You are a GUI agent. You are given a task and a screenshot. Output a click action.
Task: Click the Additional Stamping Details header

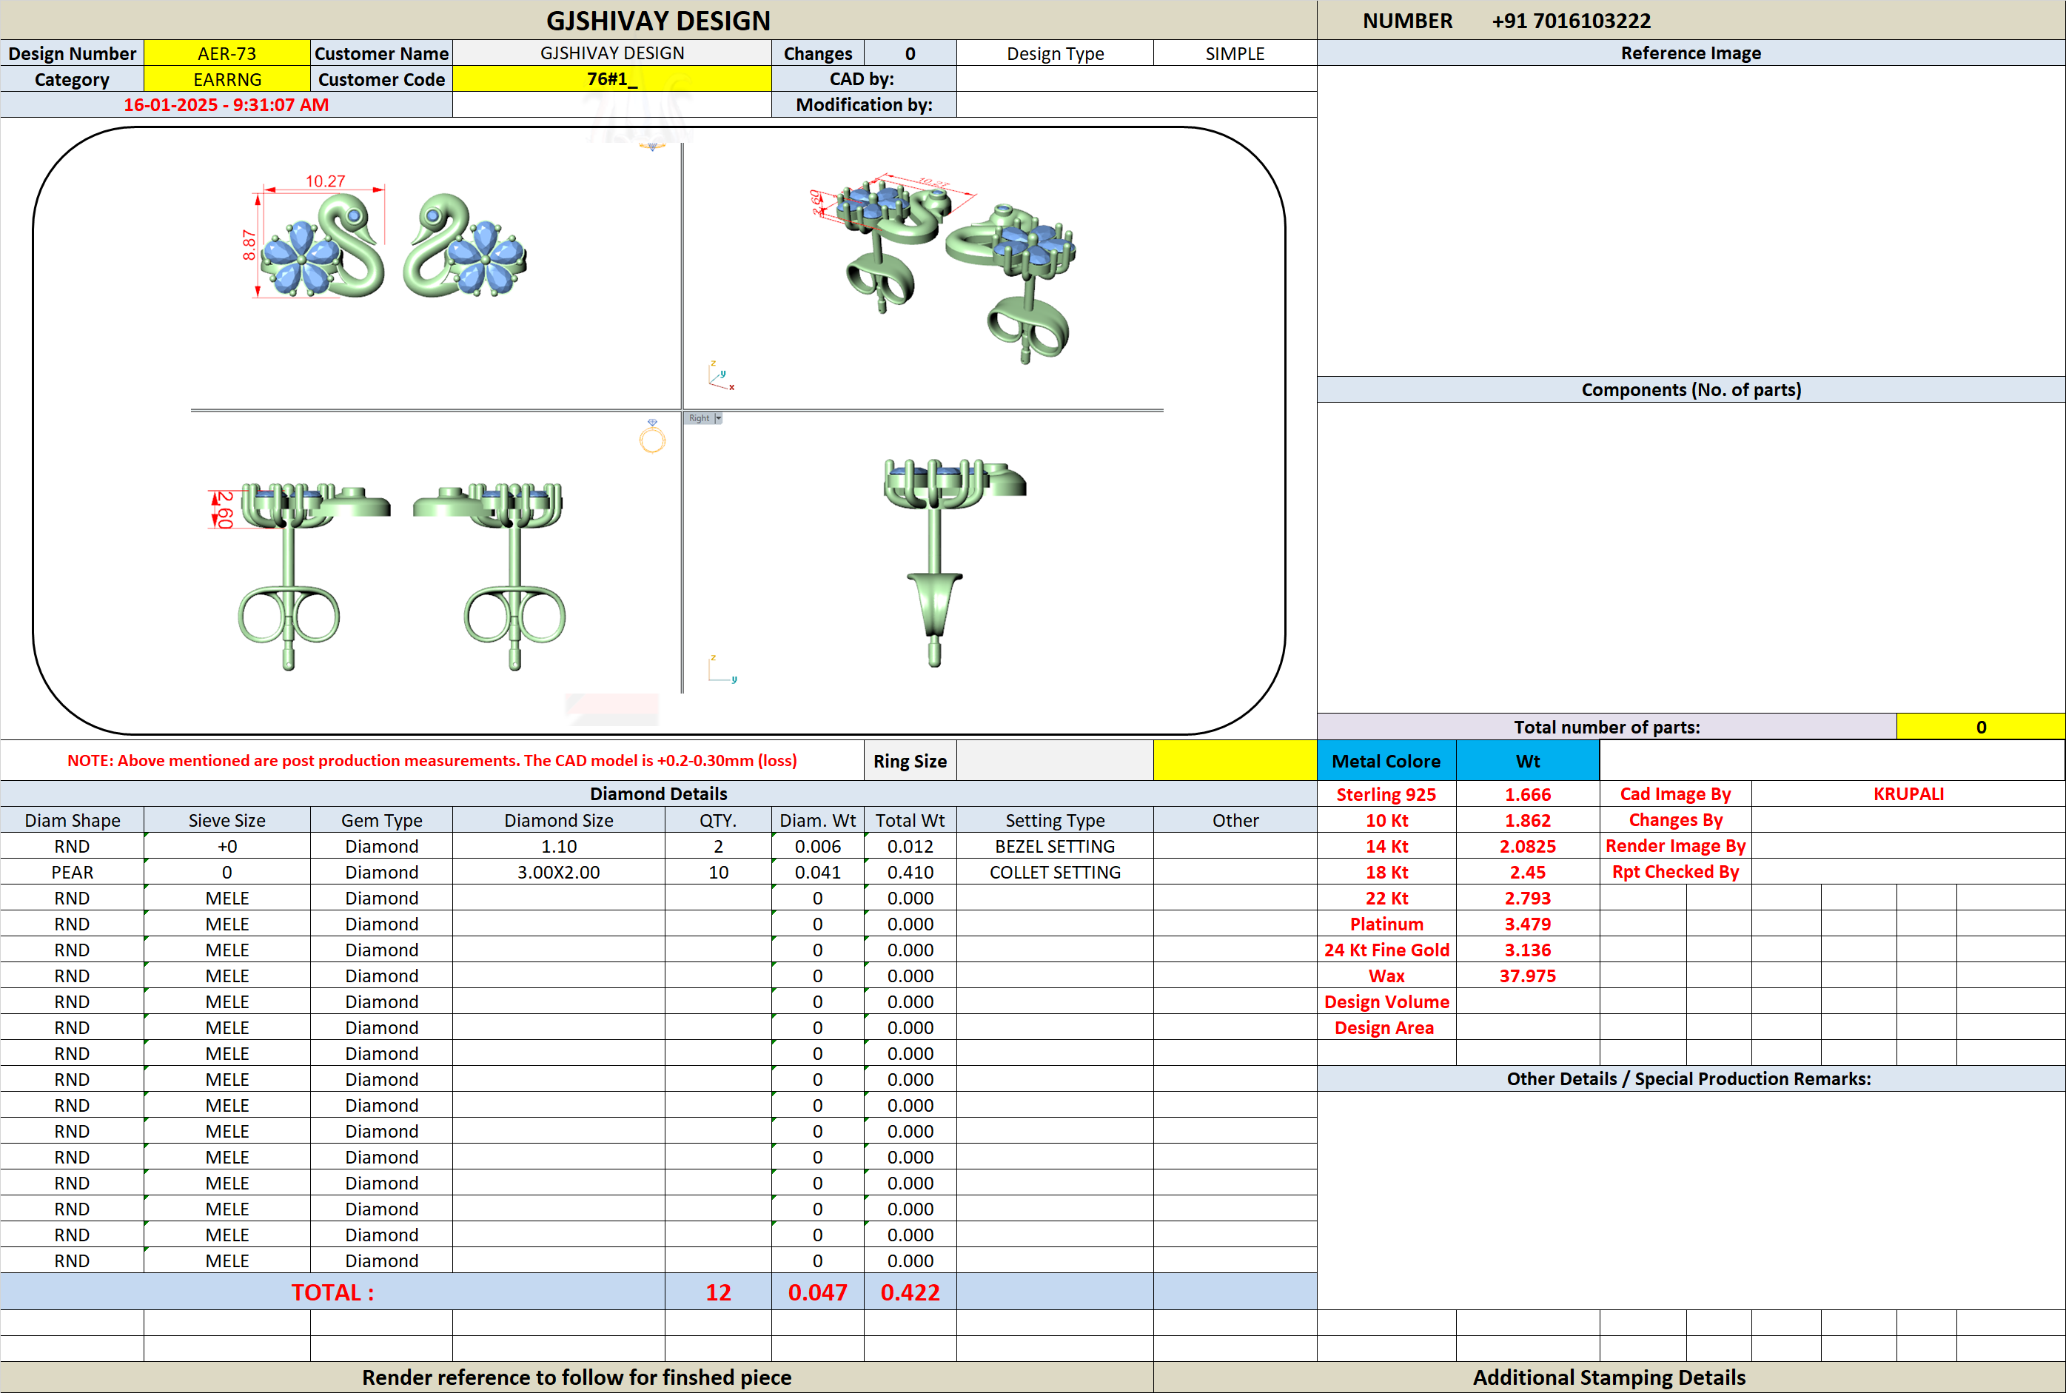(1609, 1377)
